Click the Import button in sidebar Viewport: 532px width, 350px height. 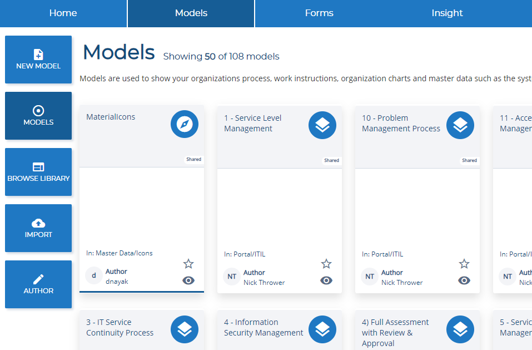[x=38, y=228]
